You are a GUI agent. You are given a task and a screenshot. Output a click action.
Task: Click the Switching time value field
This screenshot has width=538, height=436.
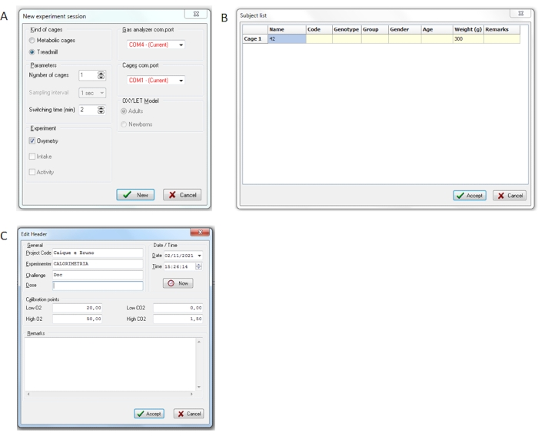pos(88,110)
